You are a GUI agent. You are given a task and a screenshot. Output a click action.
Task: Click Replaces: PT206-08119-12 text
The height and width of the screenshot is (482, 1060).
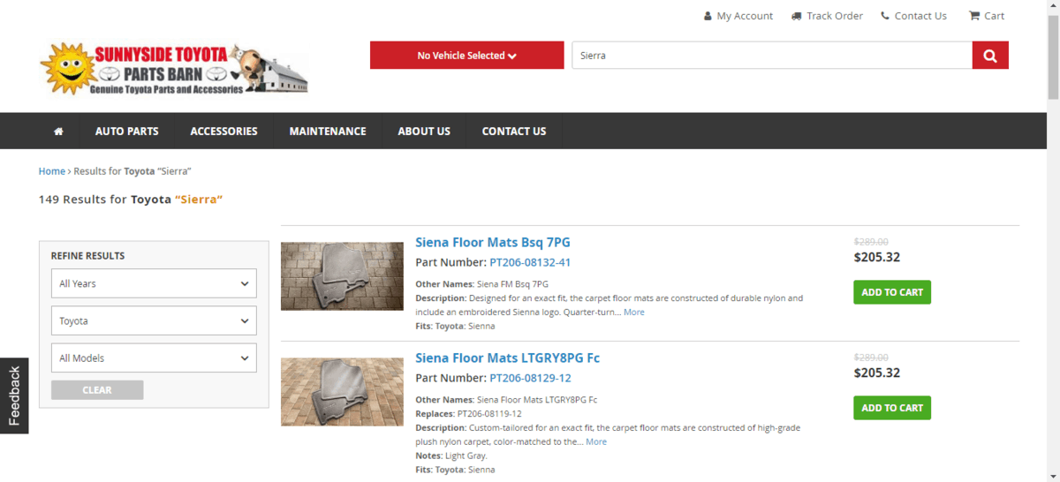coord(468,414)
